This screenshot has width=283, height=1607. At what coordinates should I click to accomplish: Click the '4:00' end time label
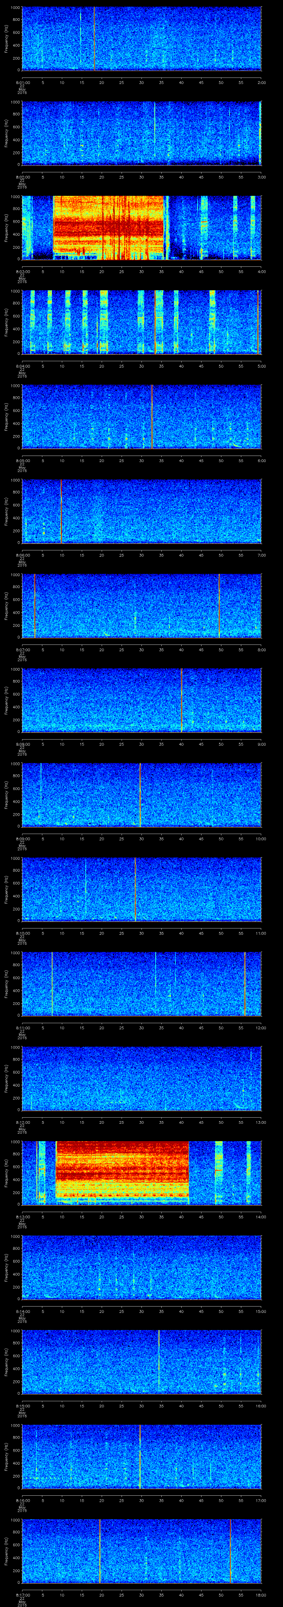tap(261, 271)
